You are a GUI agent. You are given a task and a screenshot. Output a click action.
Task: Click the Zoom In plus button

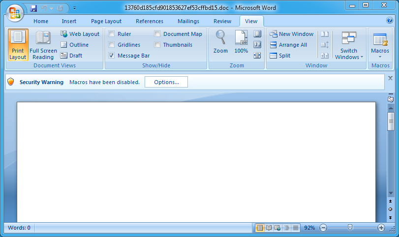[381, 228]
